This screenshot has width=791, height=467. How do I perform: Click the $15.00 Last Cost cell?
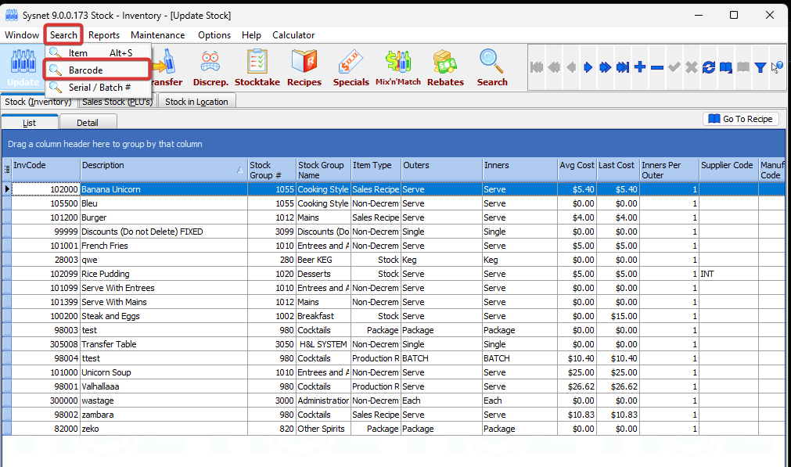(x=618, y=316)
